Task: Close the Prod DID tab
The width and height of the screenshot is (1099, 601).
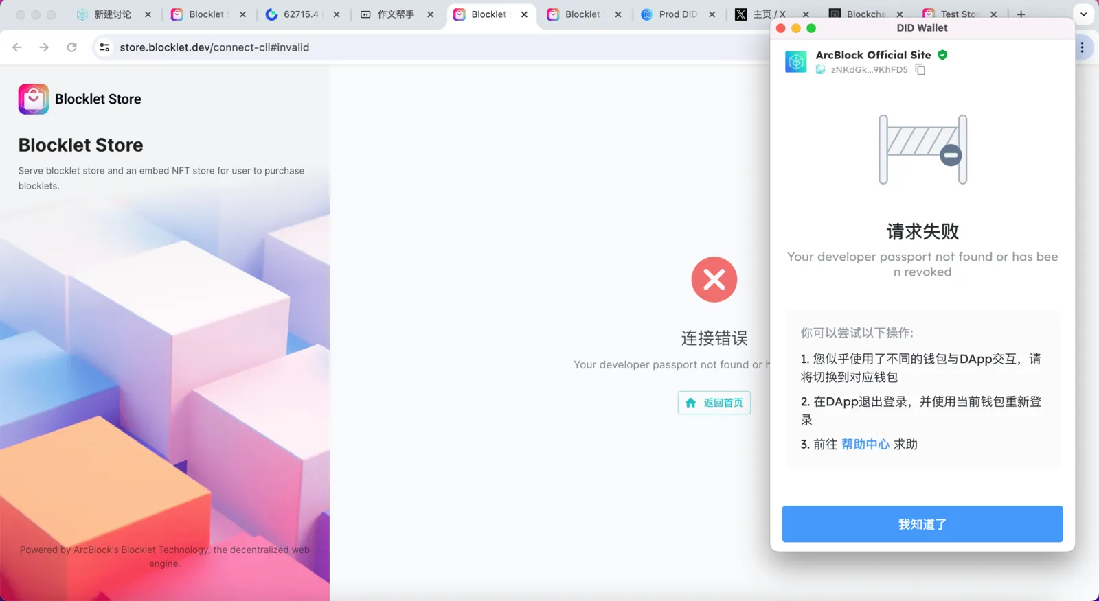Action: coord(712,14)
